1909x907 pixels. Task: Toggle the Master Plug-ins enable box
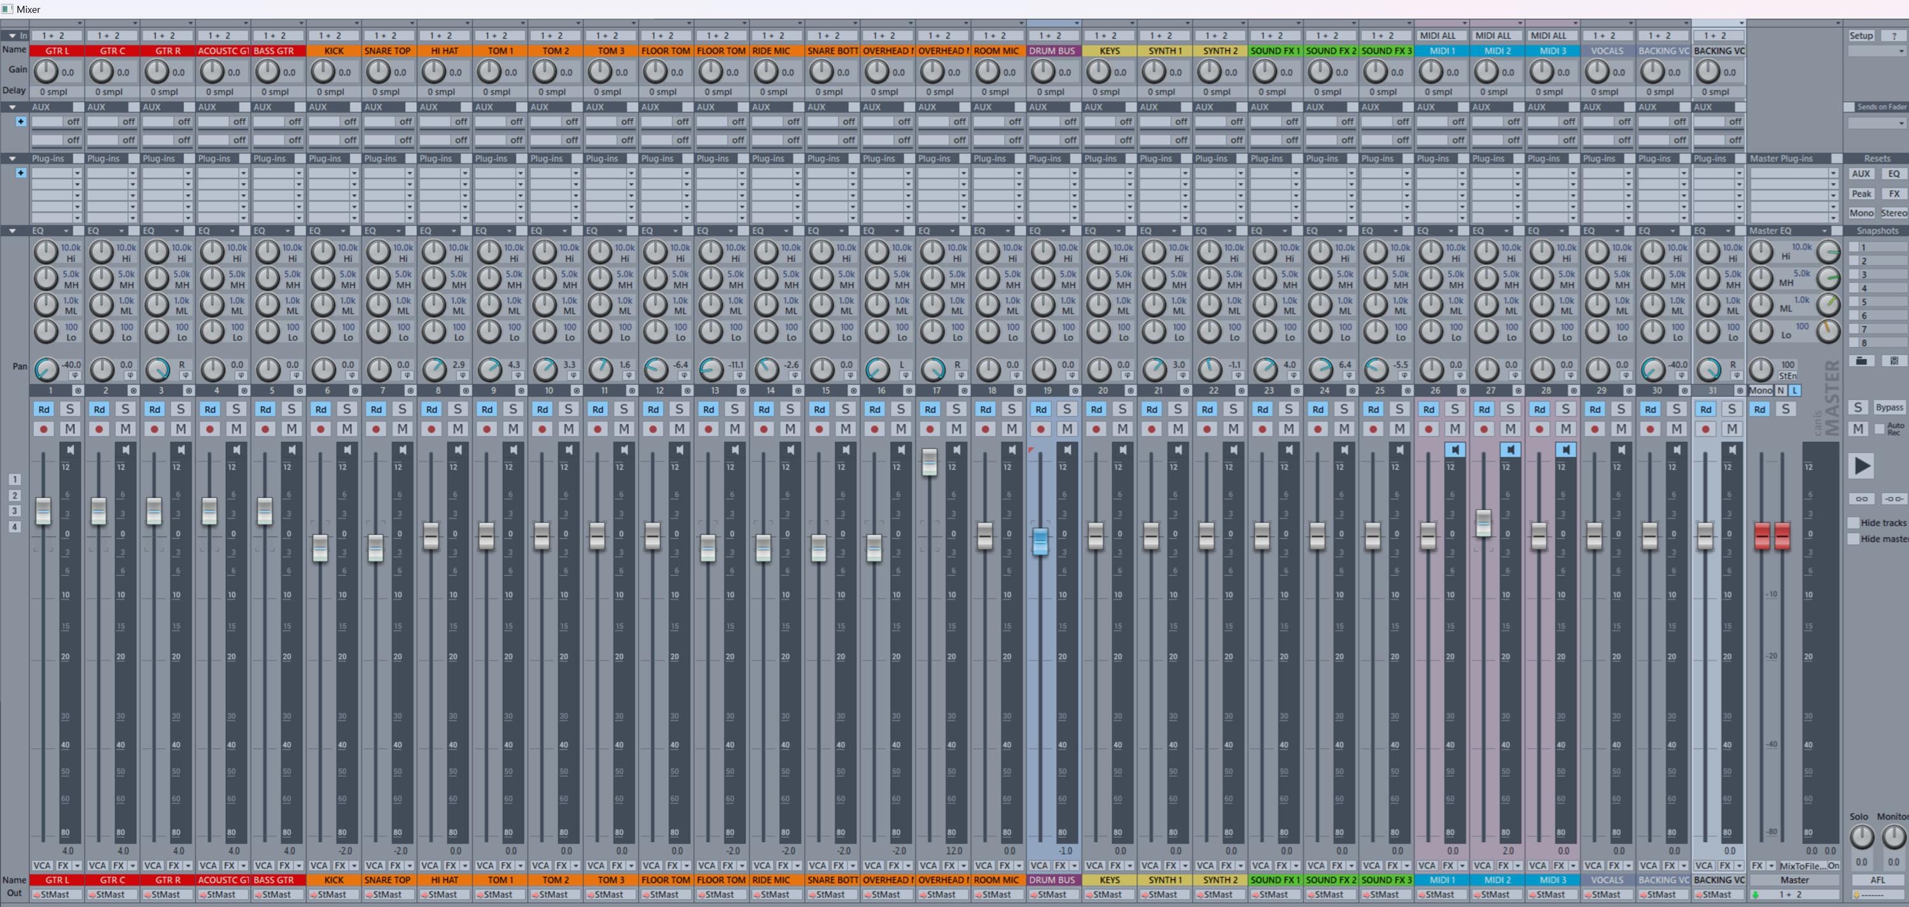(1837, 158)
